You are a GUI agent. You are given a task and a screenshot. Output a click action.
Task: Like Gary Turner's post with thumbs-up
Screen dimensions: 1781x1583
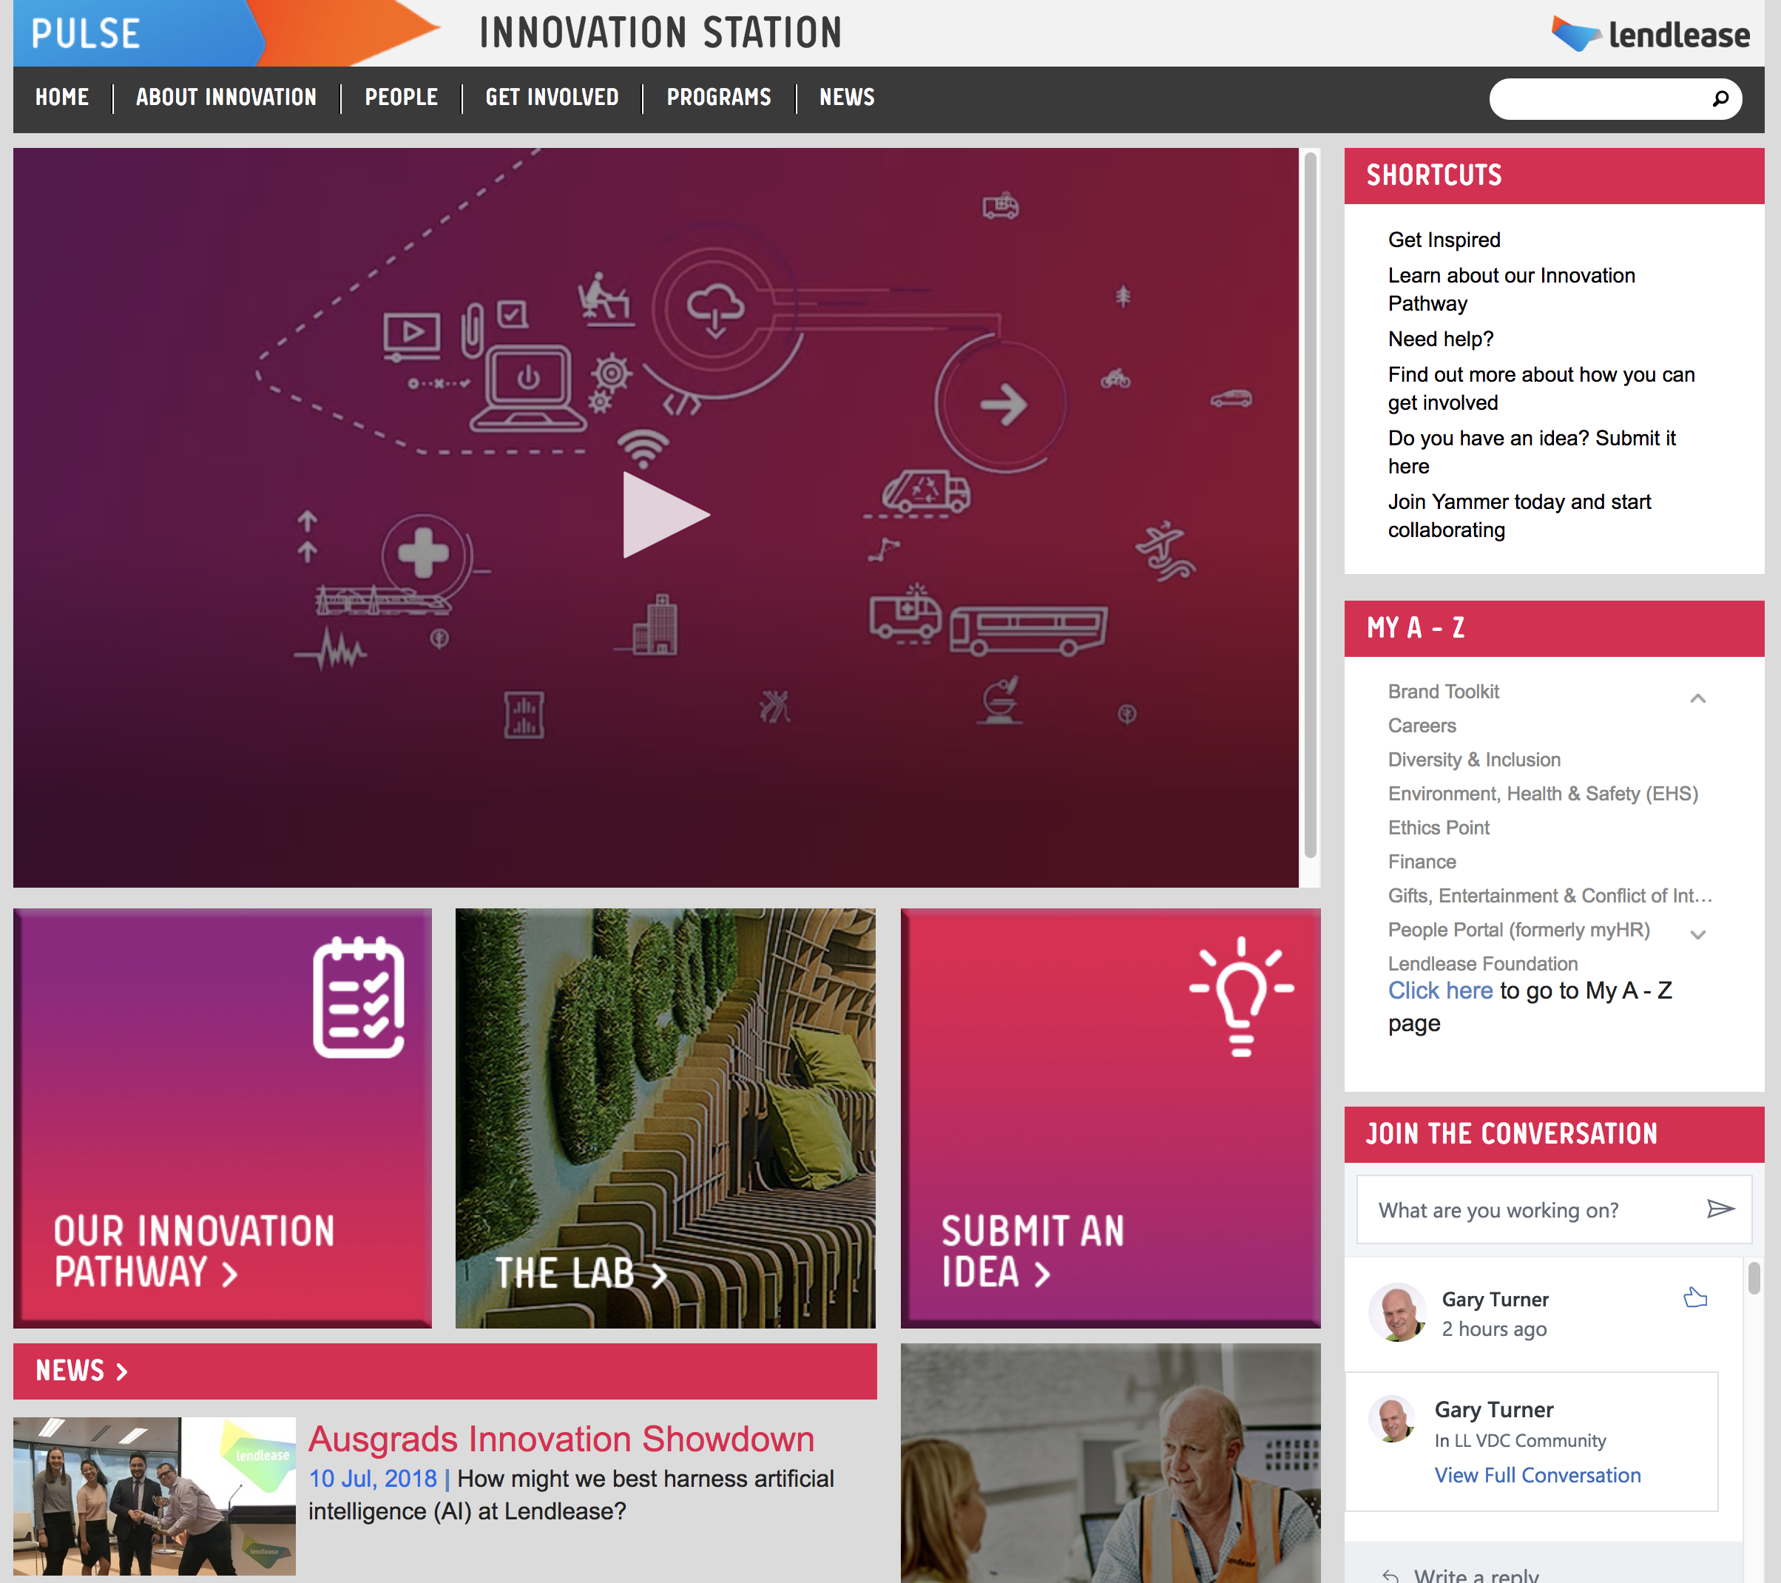(x=1694, y=1297)
